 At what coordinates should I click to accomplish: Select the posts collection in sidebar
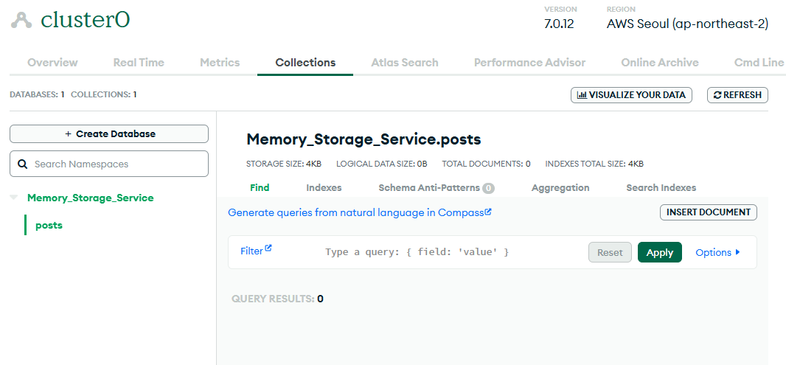(49, 225)
